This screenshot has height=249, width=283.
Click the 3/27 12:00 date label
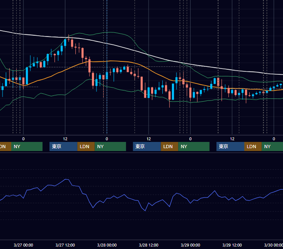(x=65, y=245)
